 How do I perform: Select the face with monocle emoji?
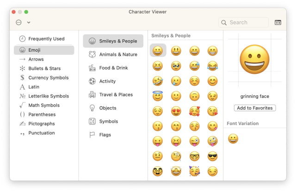(176, 156)
